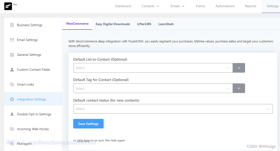Go to Dashboard in the top navigation
Viewport: 280px width, 151px height.
(x=123, y=6)
